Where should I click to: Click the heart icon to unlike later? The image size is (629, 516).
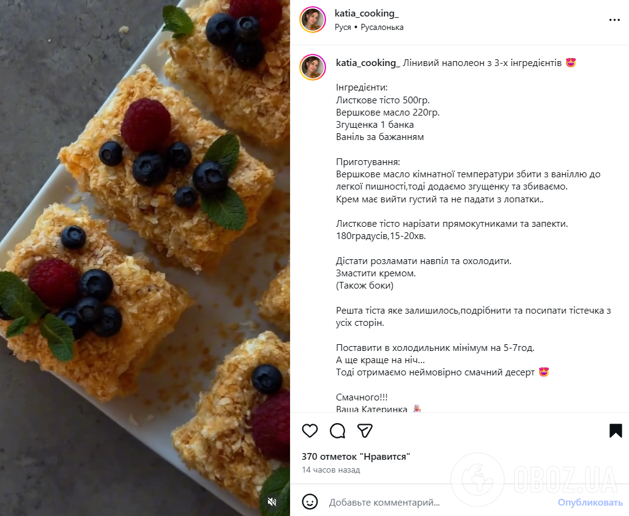pyautogui.click(x=310, y=431)
